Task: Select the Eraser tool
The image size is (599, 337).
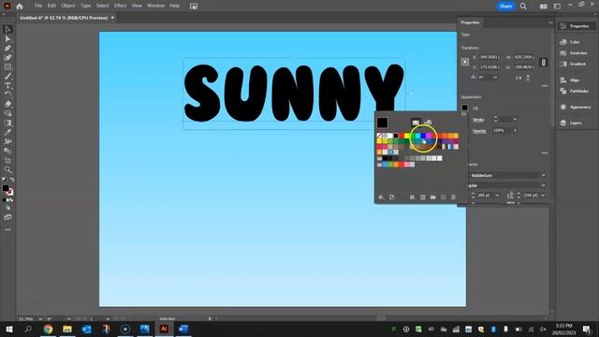Action: click(7, 104)
